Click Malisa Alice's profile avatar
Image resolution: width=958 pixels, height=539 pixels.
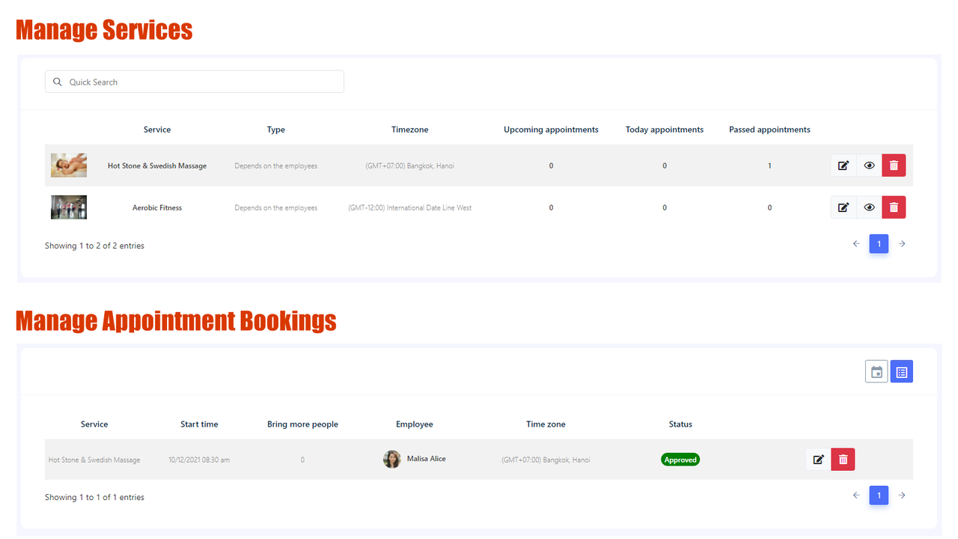(392, 459)
